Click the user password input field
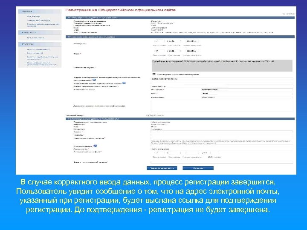This screenshot has width=307, height=230. [x=222, y=135]
